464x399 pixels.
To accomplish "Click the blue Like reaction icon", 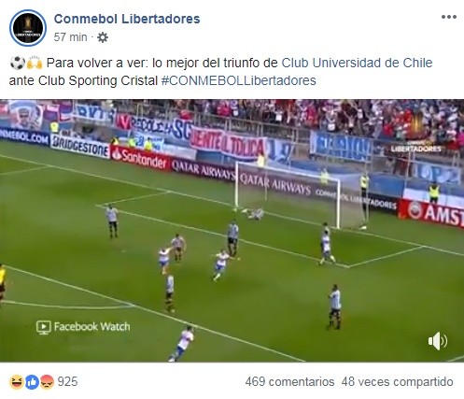I will click(32, 382).
